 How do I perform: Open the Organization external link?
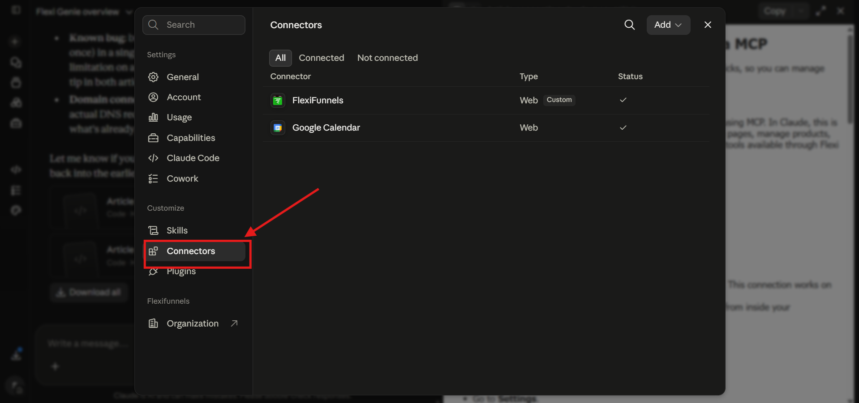click(x=193, y=323)
